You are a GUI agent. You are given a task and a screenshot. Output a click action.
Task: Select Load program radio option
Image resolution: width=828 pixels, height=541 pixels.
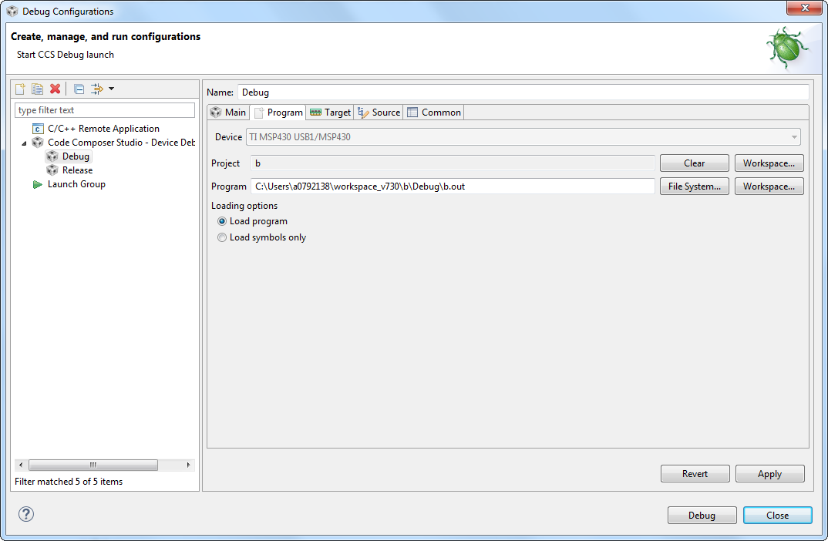point(222,222)
